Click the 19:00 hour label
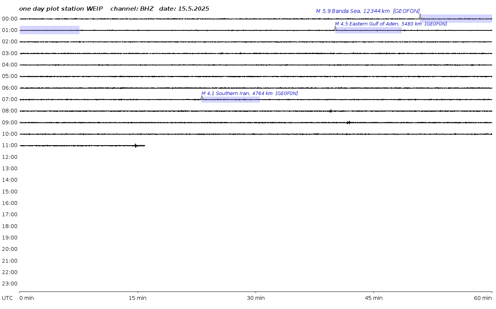The height and width of the screenshot is (309, 496). click(x=10, y=238)
